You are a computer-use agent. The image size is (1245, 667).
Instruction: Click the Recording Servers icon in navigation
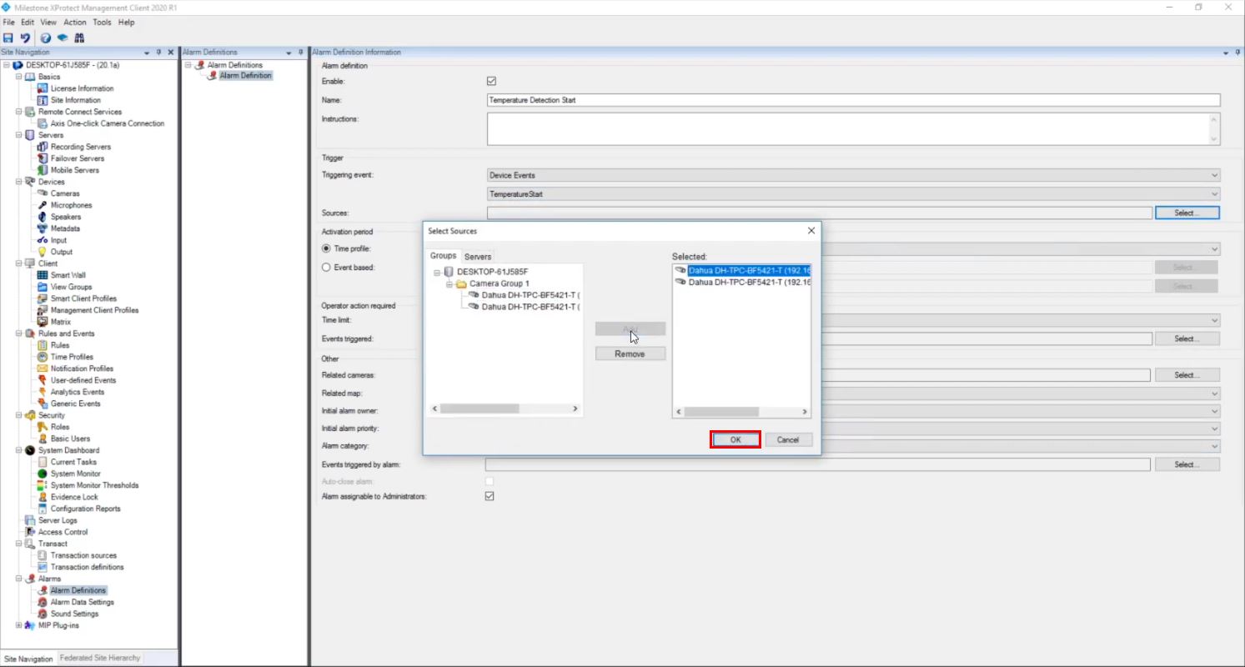[x=43, y=147]
